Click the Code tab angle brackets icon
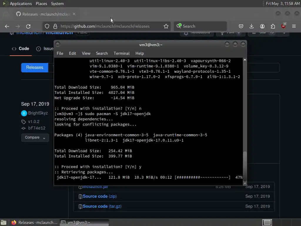This screenshot has width=301, height=226. click(x=14, y=49)
